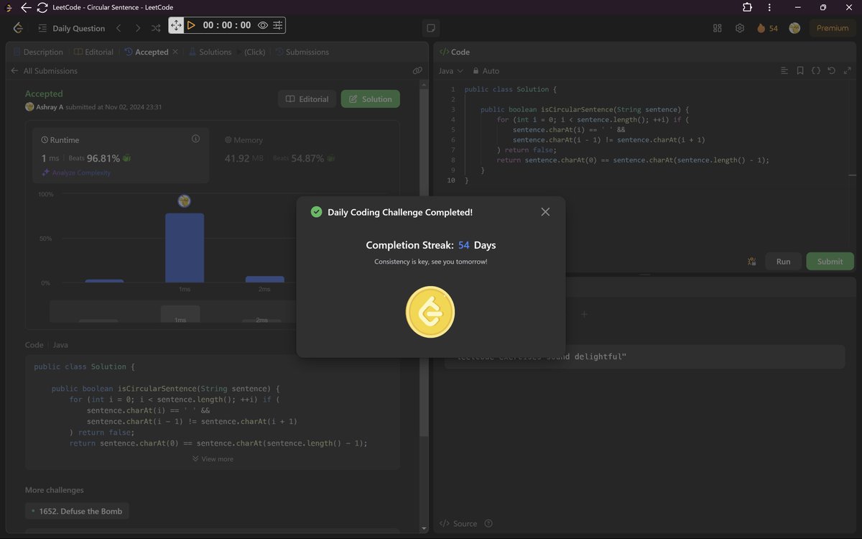
Task: Go to the next question arrow
Action: pos(137,28)
